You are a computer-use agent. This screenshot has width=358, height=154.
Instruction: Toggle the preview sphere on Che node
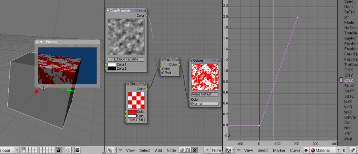click(x=144, y=84)
